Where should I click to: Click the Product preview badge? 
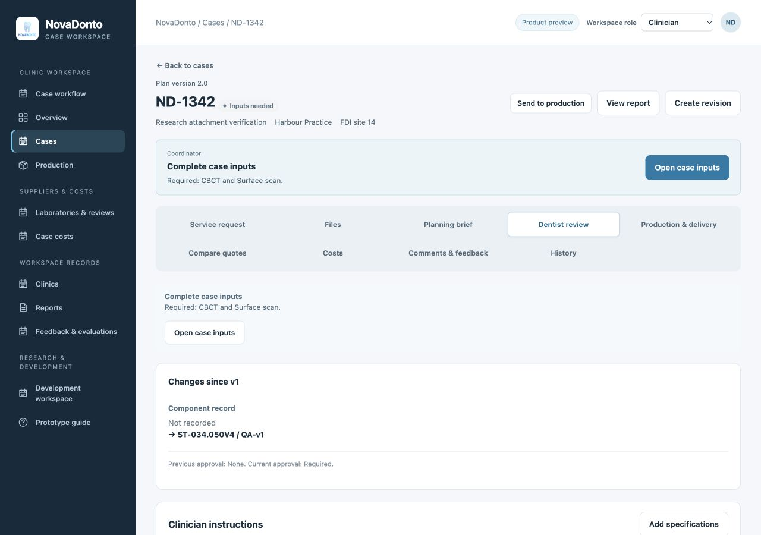[547, 23]
